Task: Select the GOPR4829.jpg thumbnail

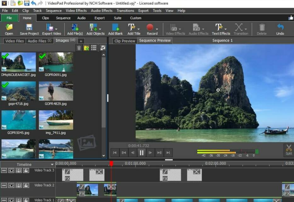Action: [56, 91]
